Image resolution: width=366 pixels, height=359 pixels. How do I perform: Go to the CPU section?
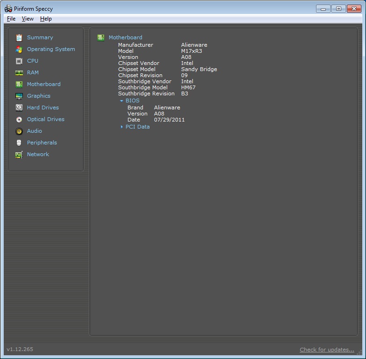click(x=33, y=61)
